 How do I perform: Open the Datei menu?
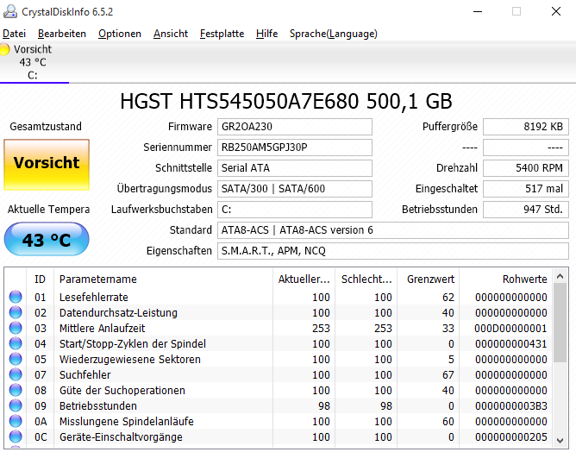pyautogui.click(x=14, y=34)
